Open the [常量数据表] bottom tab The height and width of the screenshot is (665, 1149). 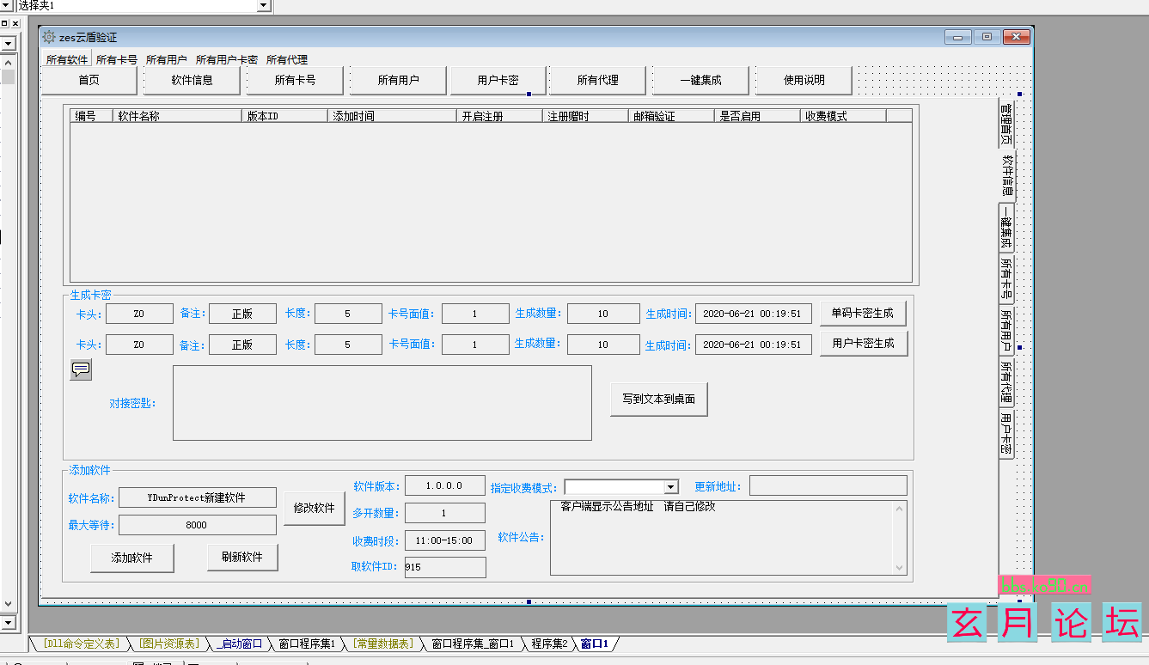(382, 644)
